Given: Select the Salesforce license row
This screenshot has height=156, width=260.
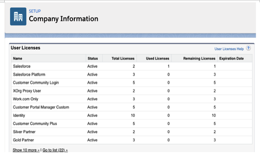Looking at the screenshot, I should coord(132,66).
